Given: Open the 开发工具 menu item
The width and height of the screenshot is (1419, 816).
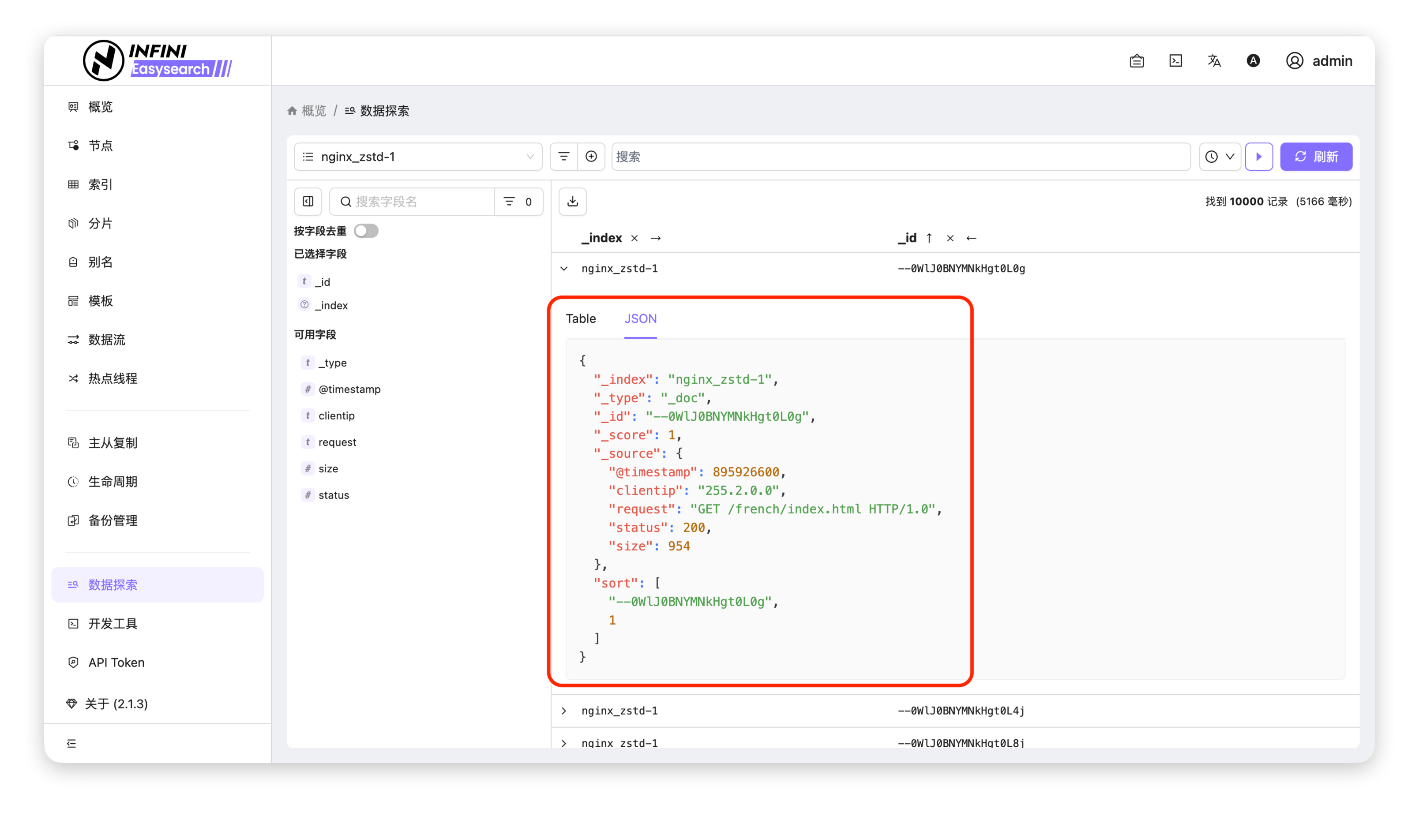Looking at the screenshot, I should 112,624.
